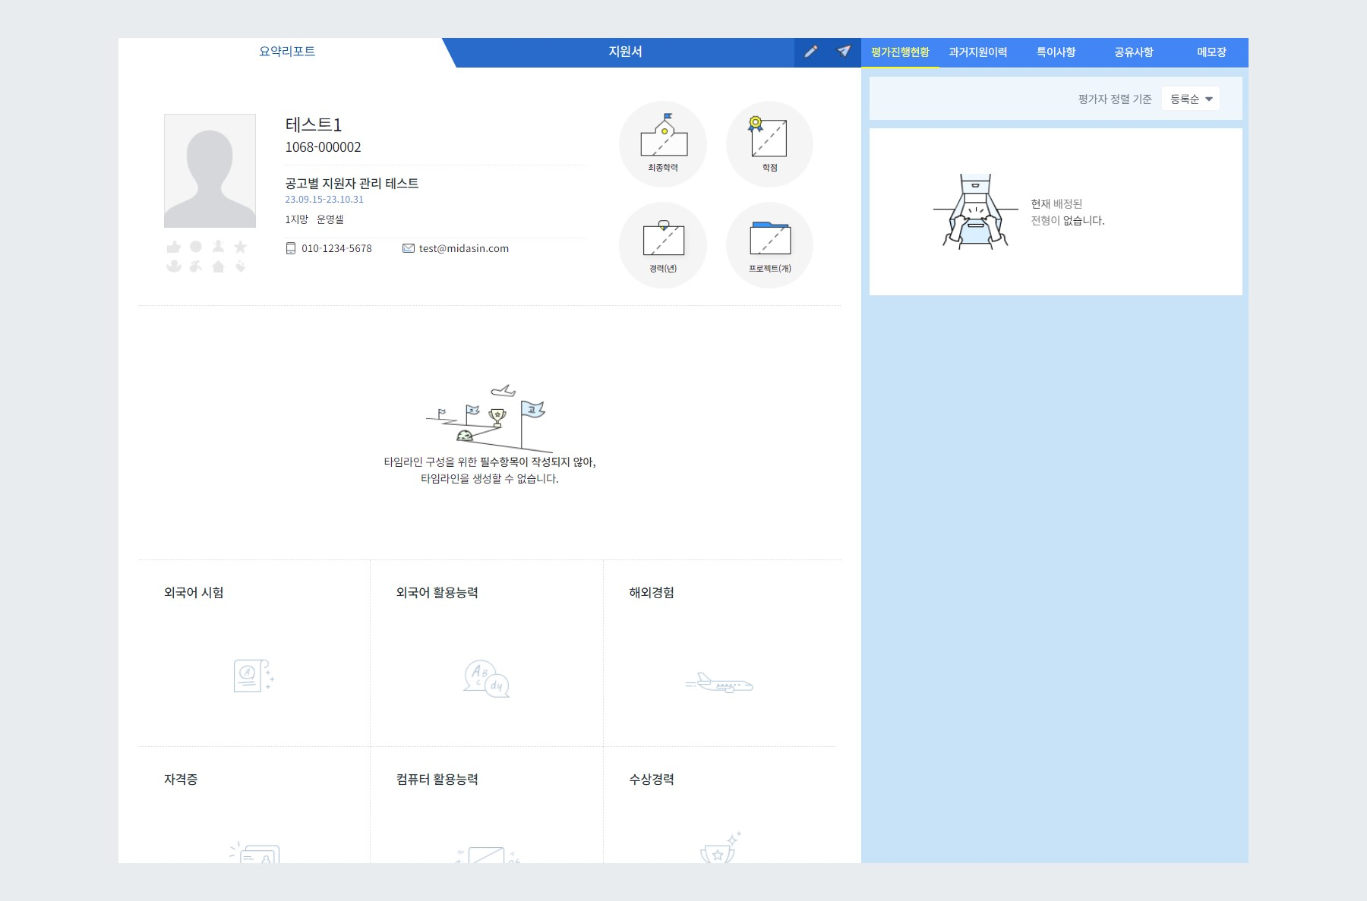Click the posting title 공고별 지원자 관리 테스트
1367x901 pixels.
click(x=352, y=183)
